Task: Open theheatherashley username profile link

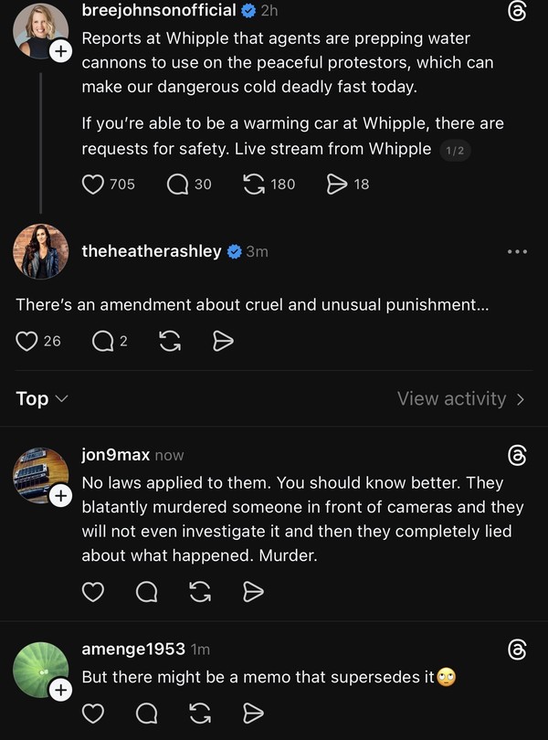Action: click(151, 251)
